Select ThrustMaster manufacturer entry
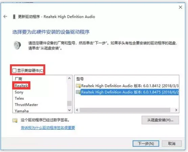This screenshot has height=152, width=188. tap(26, 105)
